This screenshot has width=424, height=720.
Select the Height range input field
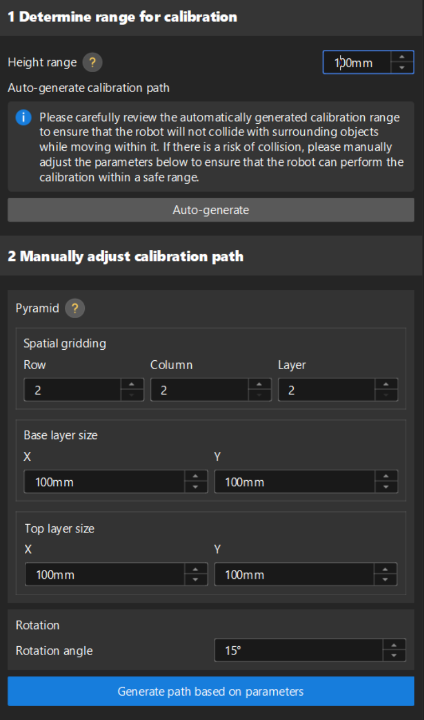click(x=360, y=62)
